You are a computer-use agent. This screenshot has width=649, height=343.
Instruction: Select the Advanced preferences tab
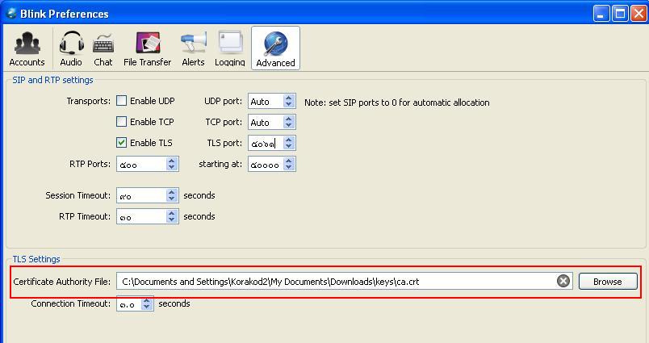pyautogui.click(x=275, y=48)
